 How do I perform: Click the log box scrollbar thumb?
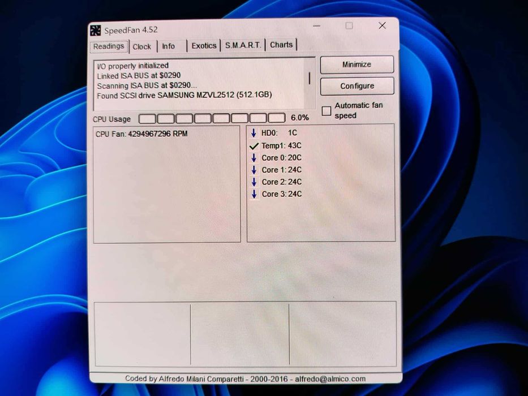point(310,79)
